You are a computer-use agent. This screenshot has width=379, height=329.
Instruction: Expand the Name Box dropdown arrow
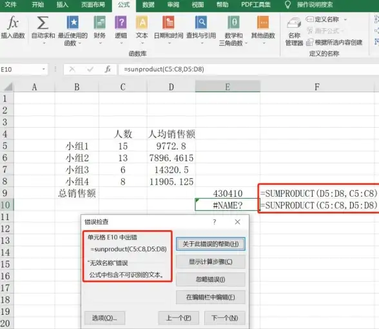point(44,69)
